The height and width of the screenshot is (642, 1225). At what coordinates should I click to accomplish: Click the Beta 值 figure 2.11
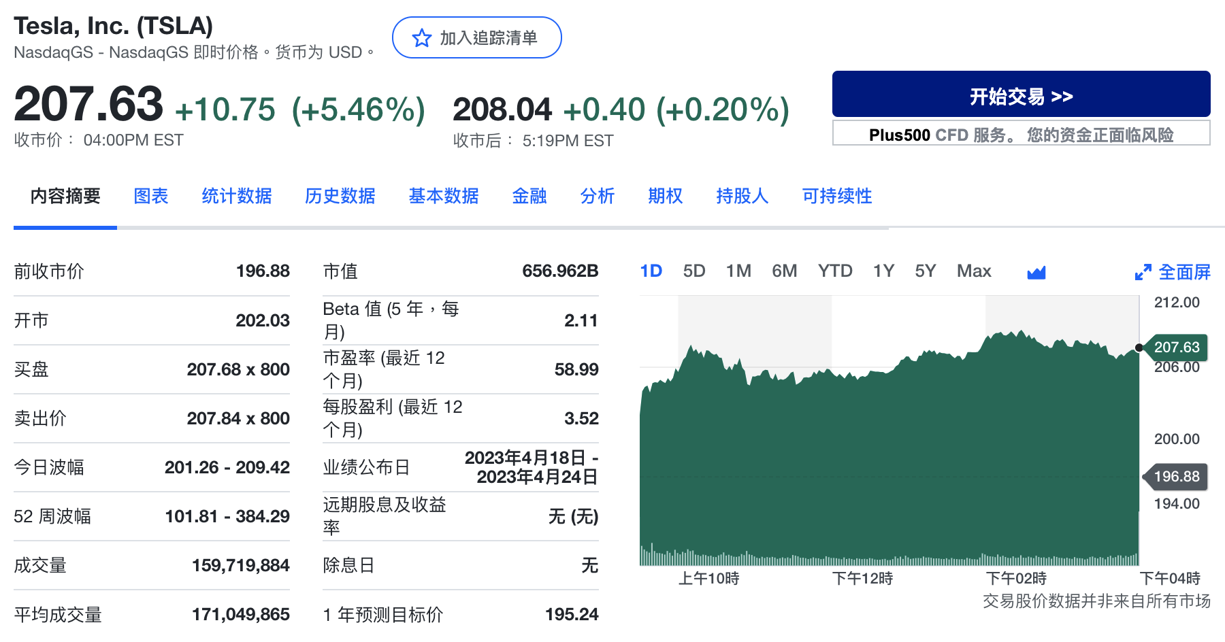(x=581, y=320)
